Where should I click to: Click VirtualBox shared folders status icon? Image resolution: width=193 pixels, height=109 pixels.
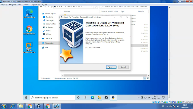pyautogui.click(x=167, y=102)
